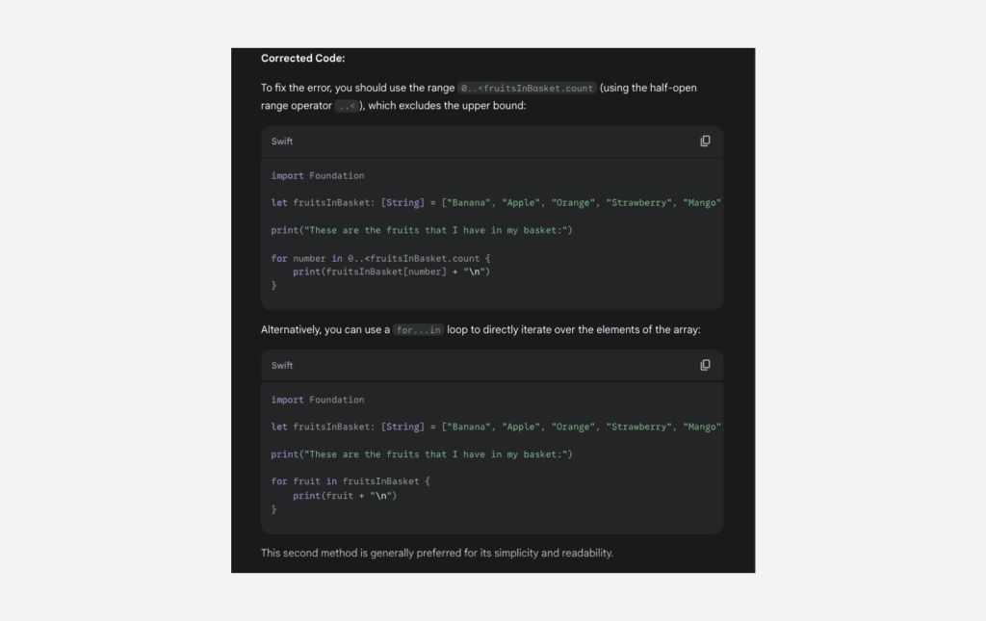Click the Swift label on the second code block
986x621 pixels.
(x=281, y=365)
